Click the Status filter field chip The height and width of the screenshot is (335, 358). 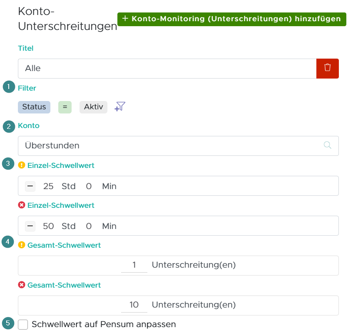pos(34,107)
